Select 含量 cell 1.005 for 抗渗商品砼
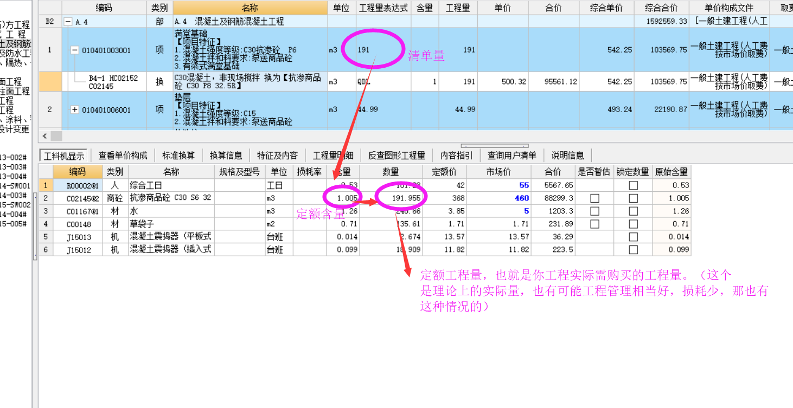Screen dimensions: 793x408 click(x=343, y=198)
